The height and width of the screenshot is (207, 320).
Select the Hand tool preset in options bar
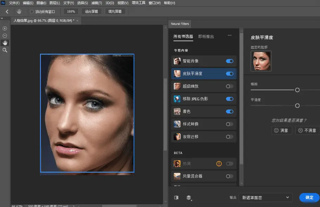pos(19,12)
